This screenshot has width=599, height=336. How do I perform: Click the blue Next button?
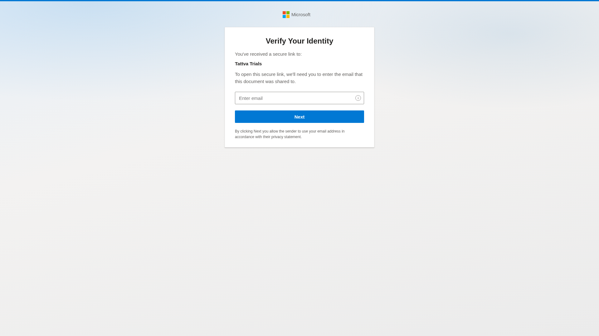click(299, 117)
